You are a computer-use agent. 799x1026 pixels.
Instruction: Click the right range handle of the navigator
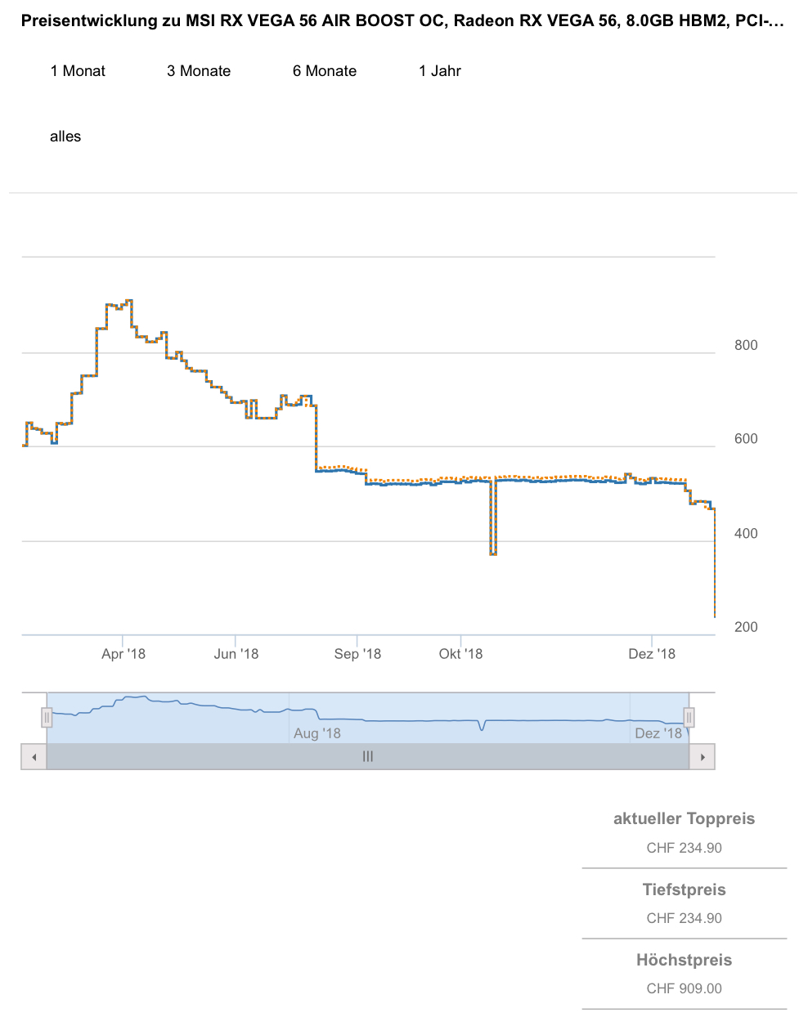(689, 718)
